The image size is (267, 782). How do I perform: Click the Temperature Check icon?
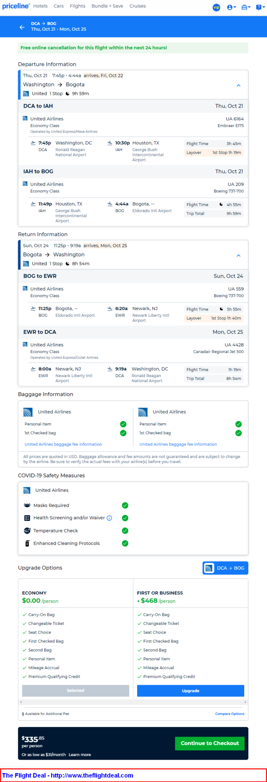click(x=27, y=531)
